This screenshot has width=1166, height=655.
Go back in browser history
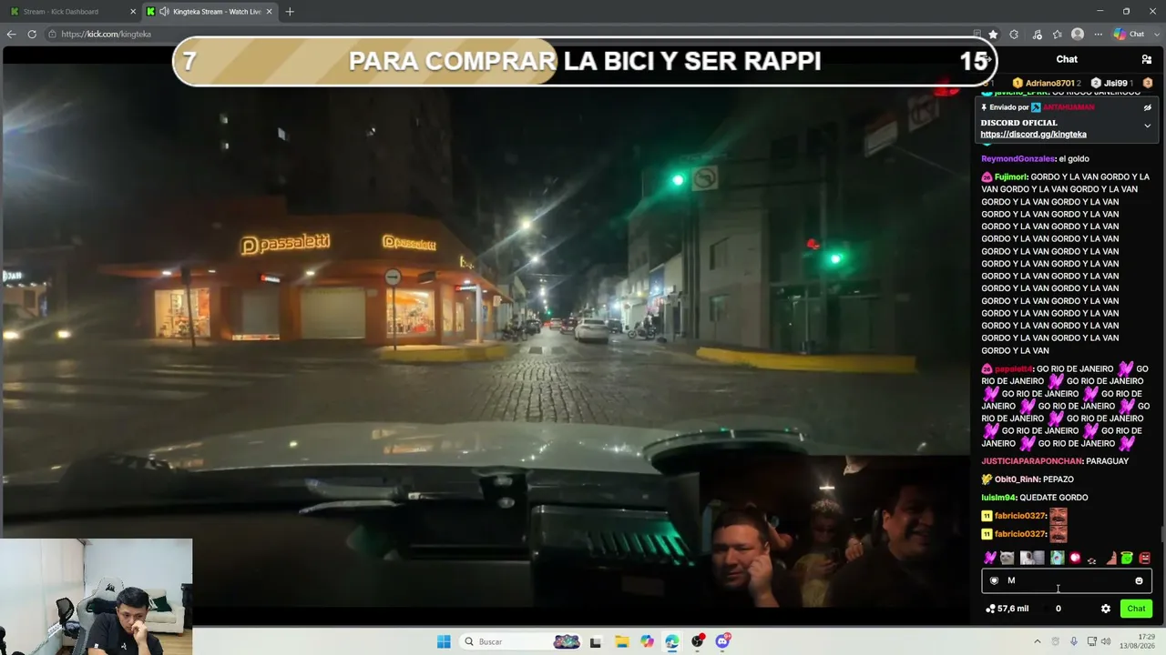click(x=11, y=35)
